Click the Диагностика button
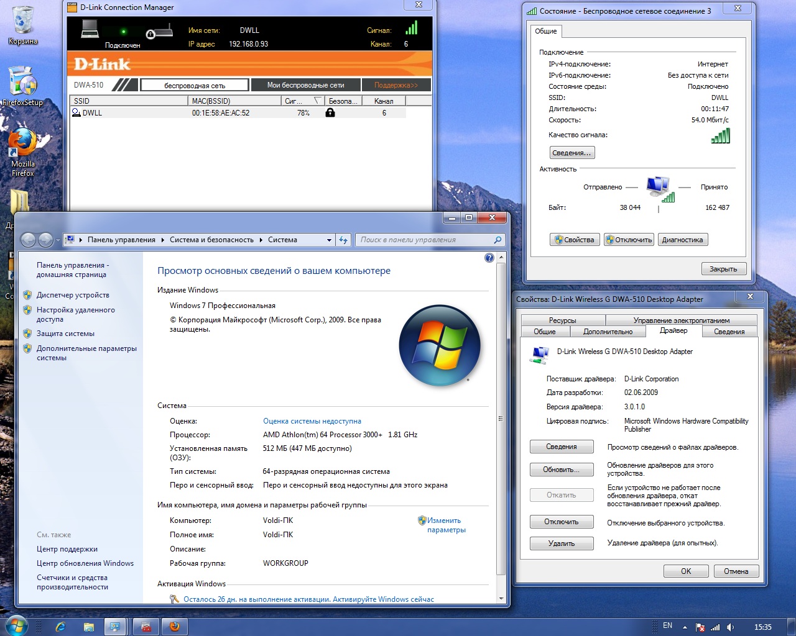Image resolution: width=796 pixels, height=636 pixels. click(682, 240)
